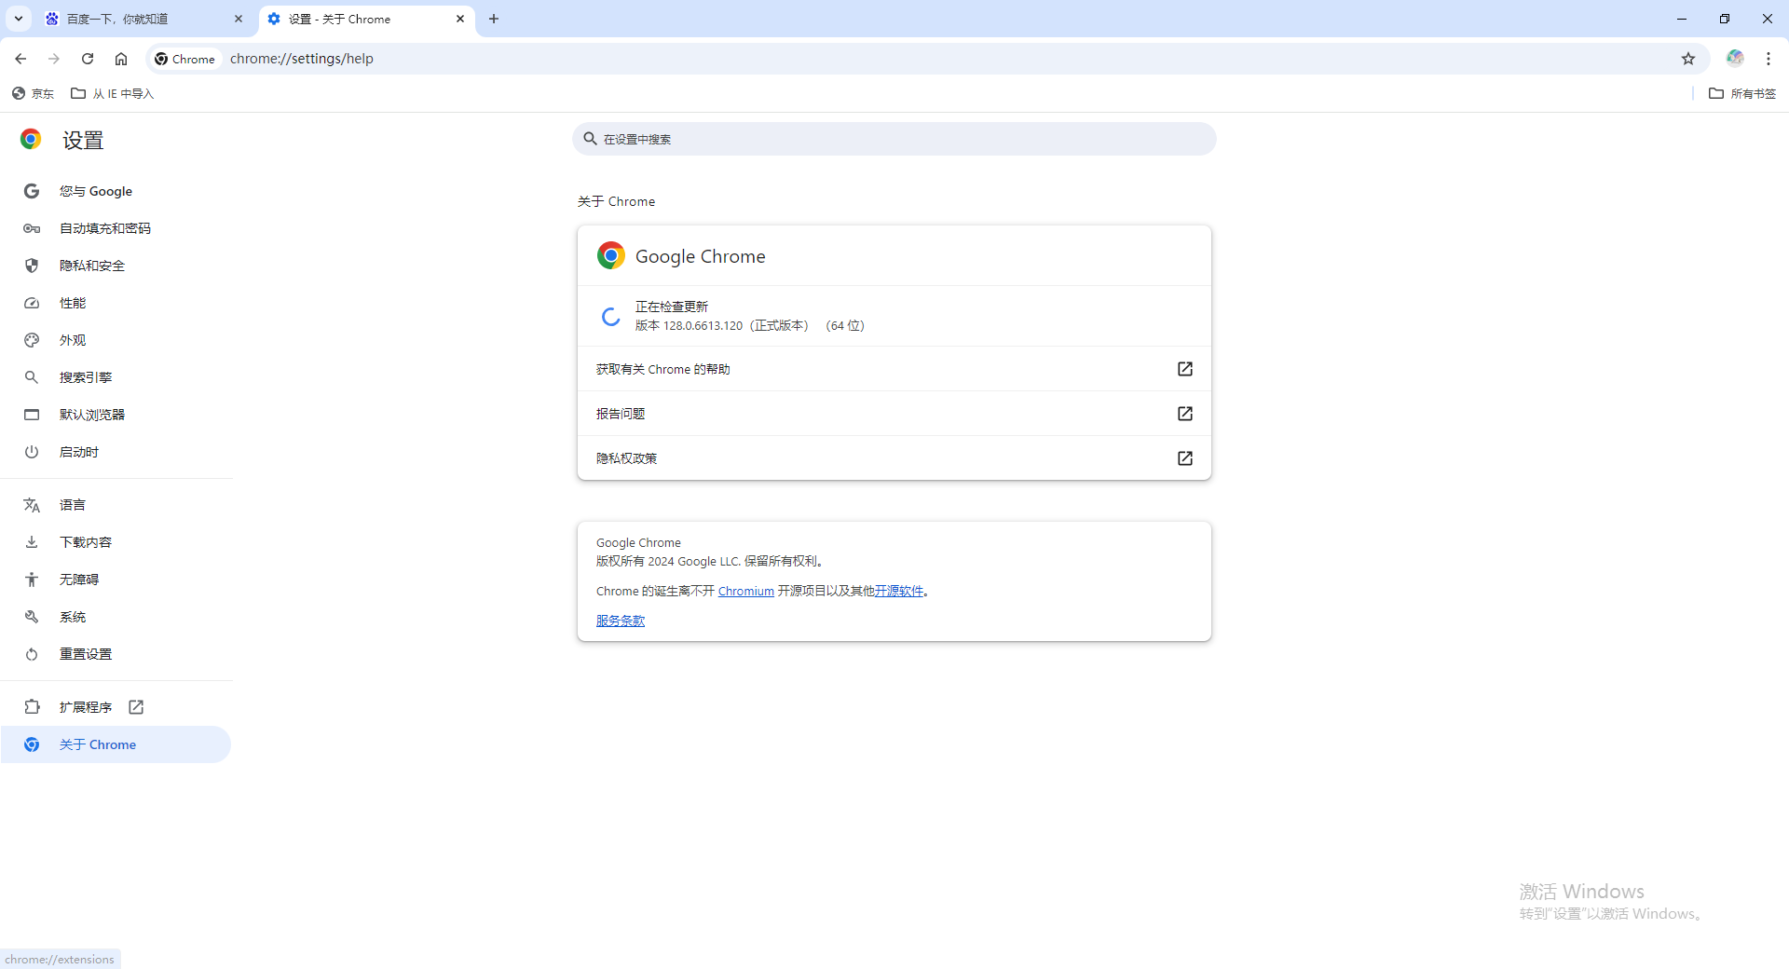Open 自动填充和密码 settings
Viewport: 1789px width, 969px height.
(116, 228)
